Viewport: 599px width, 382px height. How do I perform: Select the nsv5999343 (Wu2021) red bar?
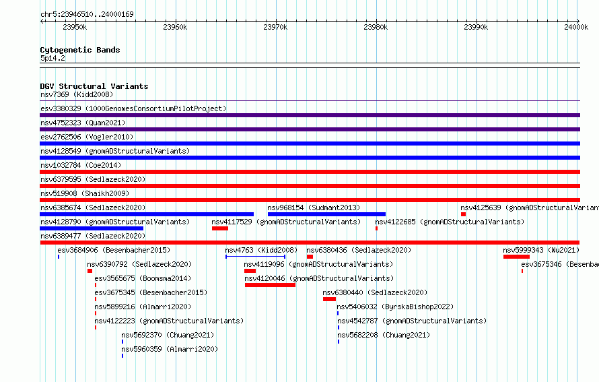pyautogui.click(x=516, y=257)
